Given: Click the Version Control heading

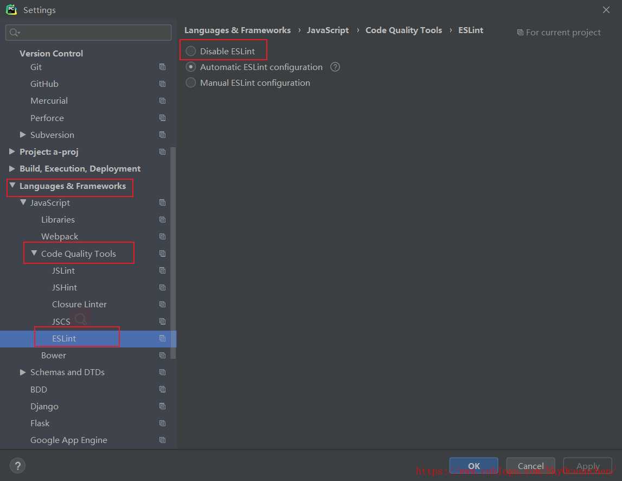Looking at the screenshot, I should 51,53.
